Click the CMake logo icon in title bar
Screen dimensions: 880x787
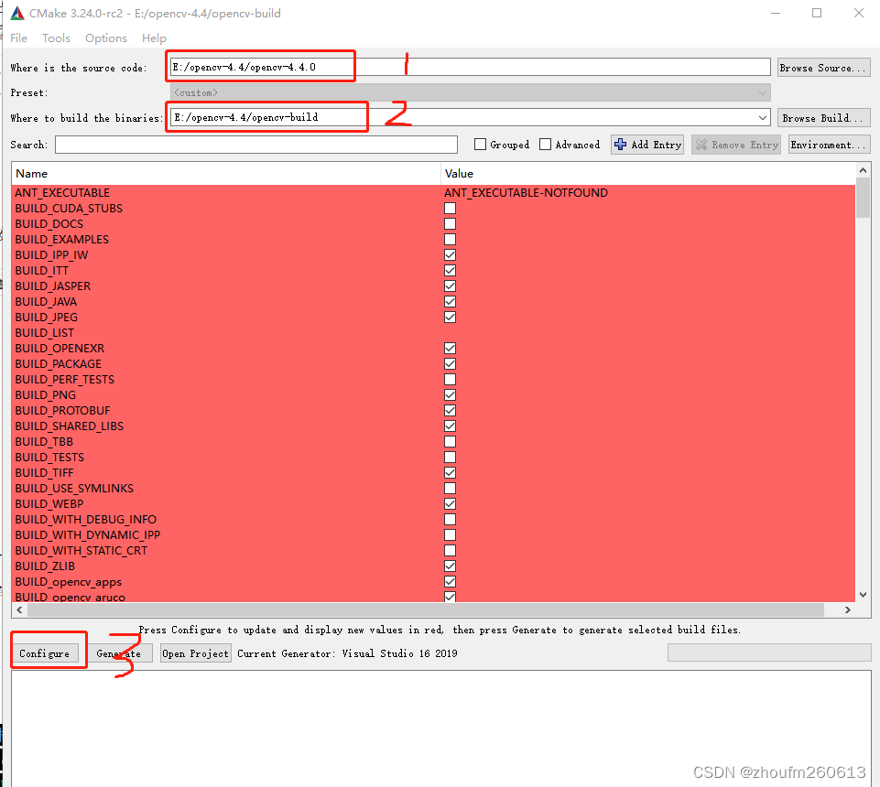click(17, 14)
